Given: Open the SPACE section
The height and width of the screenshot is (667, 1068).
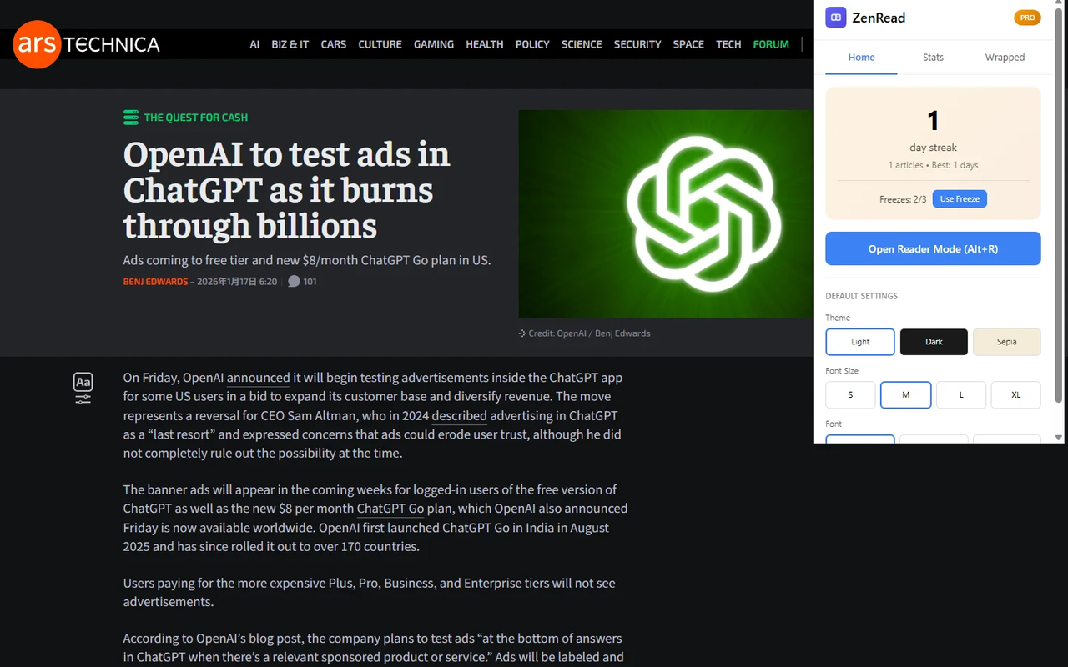Looking at the screenshot, I should (688, 44).
